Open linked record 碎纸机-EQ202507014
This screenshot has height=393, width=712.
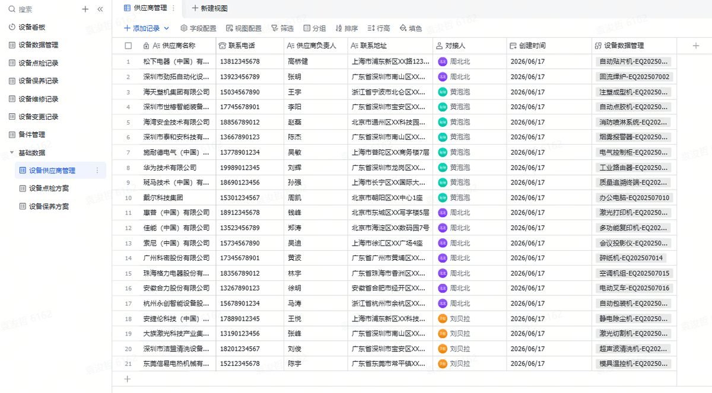pos(631,258)
